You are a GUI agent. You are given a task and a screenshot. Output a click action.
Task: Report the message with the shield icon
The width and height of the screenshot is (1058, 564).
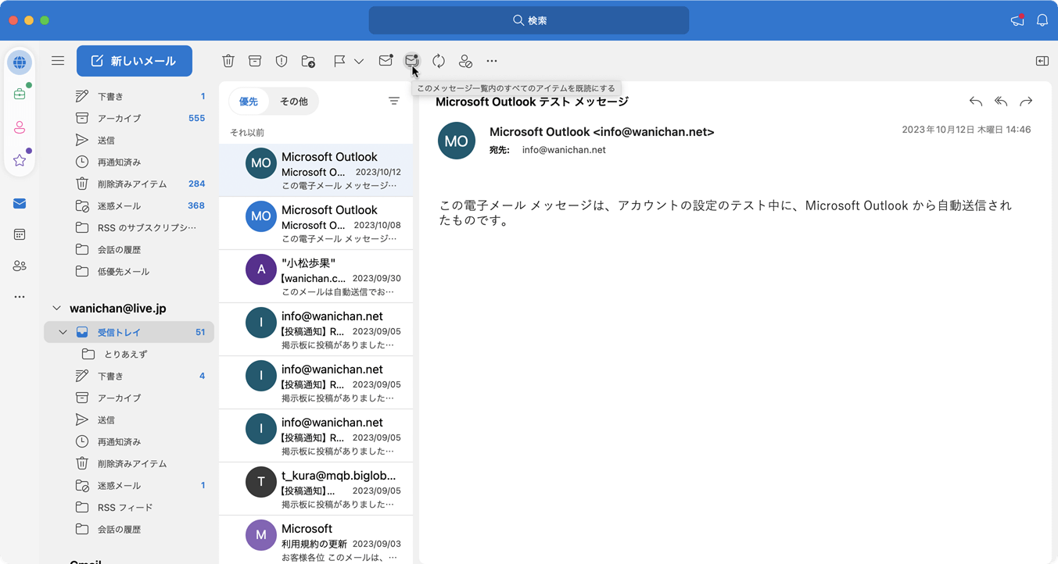click(x=282, y=61)
